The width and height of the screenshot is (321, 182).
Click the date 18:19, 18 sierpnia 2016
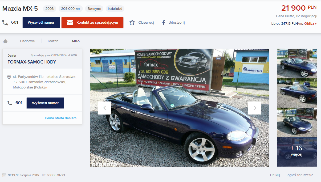pos(23,175)
